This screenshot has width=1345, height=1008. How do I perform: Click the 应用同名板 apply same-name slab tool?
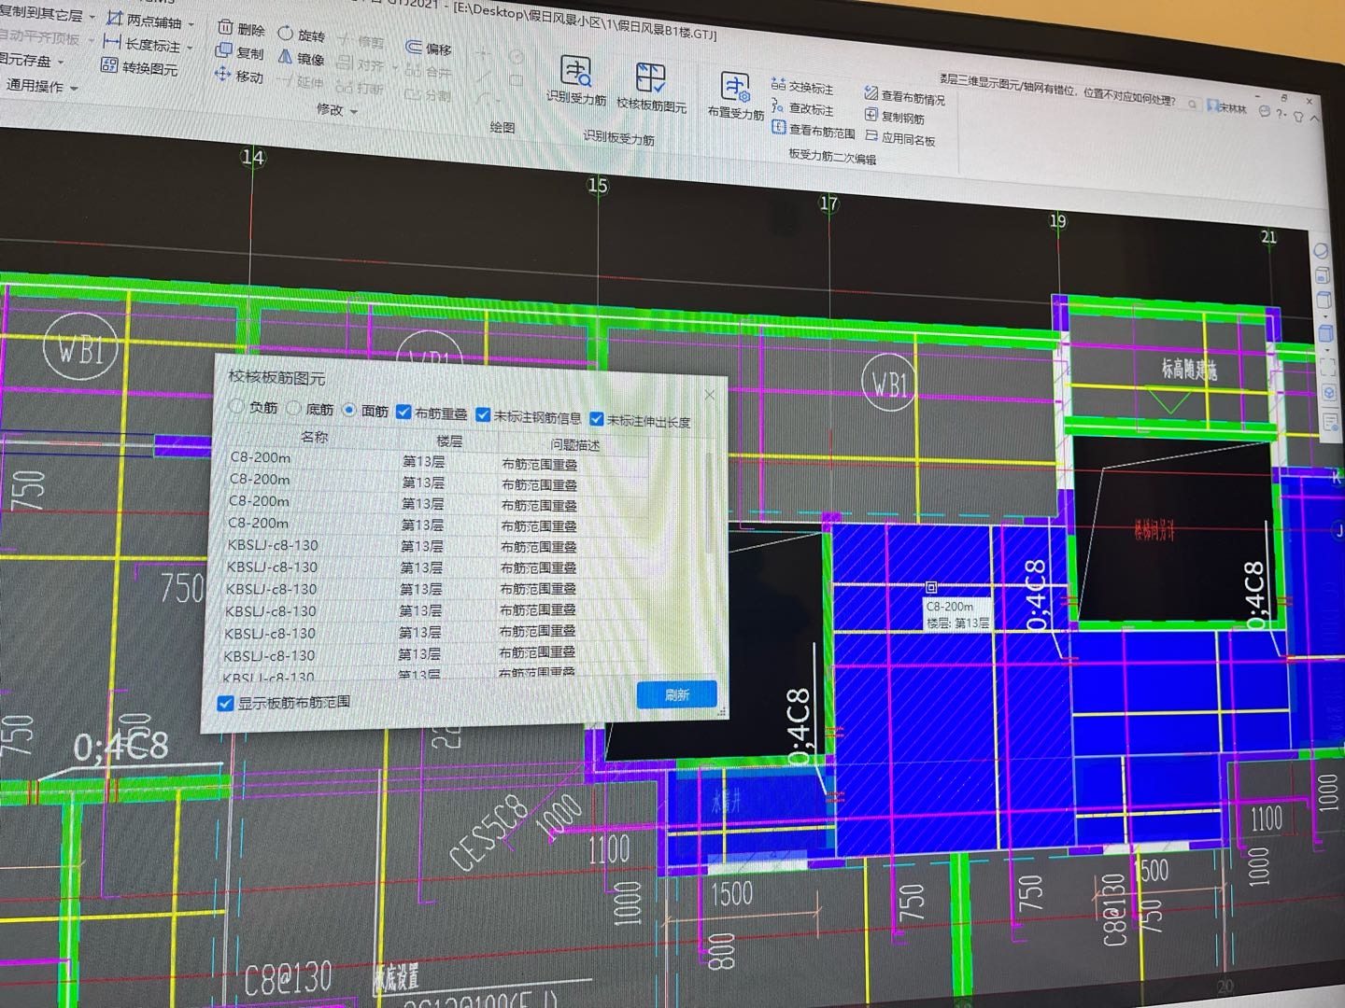(x=900, y=138)
